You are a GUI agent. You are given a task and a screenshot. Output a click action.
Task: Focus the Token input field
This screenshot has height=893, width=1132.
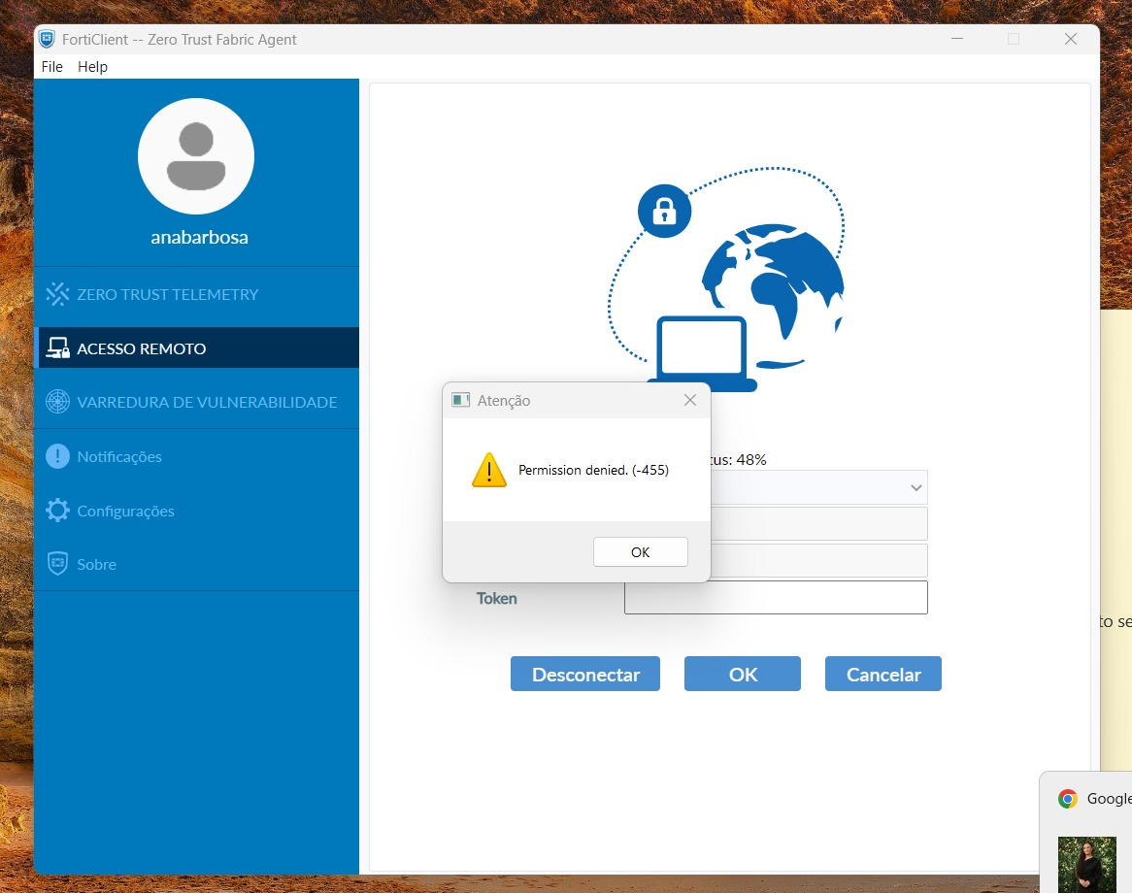click(776, 598)
